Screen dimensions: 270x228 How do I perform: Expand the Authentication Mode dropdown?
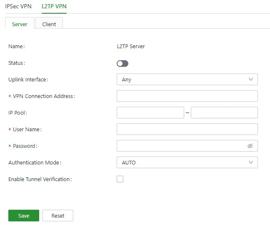coord(187,162)
